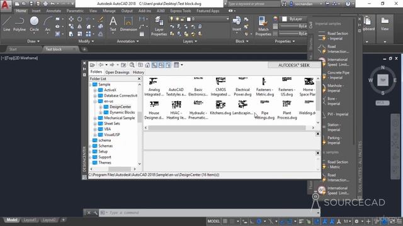Toggle DesignCenter Description pane button
Screen dimensions: 403x226
click(x=168, y=65)
